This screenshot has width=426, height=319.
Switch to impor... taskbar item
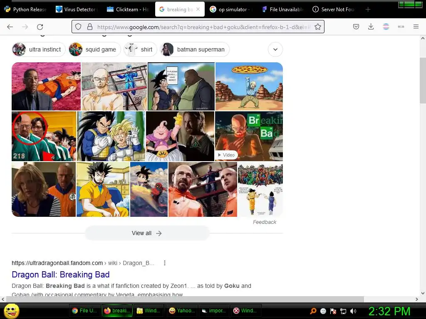pos(214,311)
